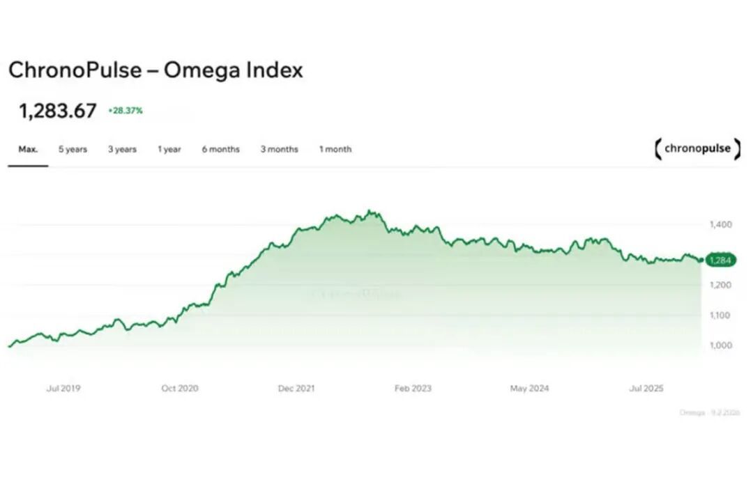Click the 1,283.67 index value
This screenshot has width=753, height=498.
click(58, 111)
